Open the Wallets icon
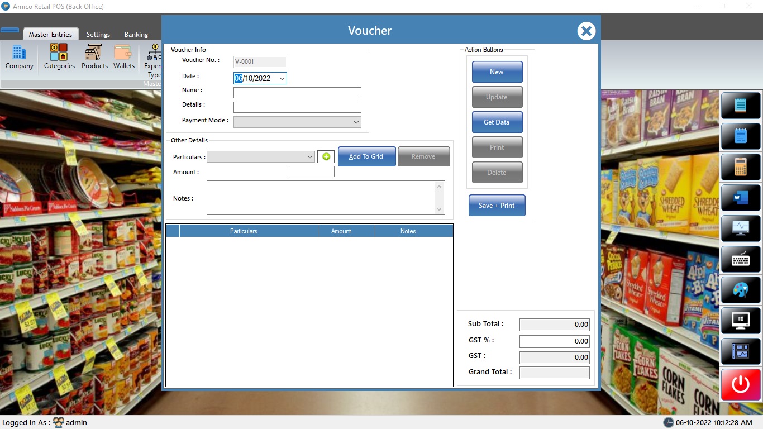The height and width of the screenshot is (429, 763). pos(124,58)
